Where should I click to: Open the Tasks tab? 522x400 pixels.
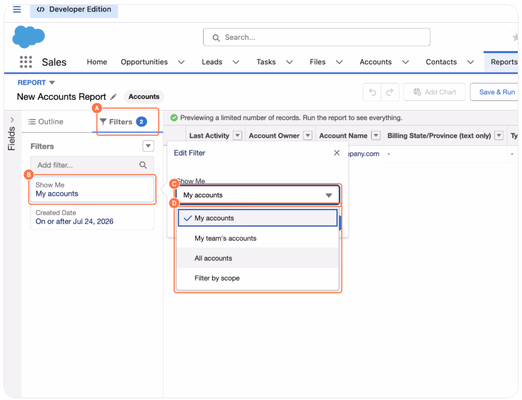(266, 62)
